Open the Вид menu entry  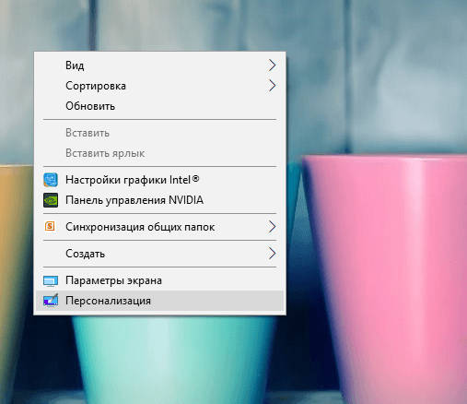(75, 65)
